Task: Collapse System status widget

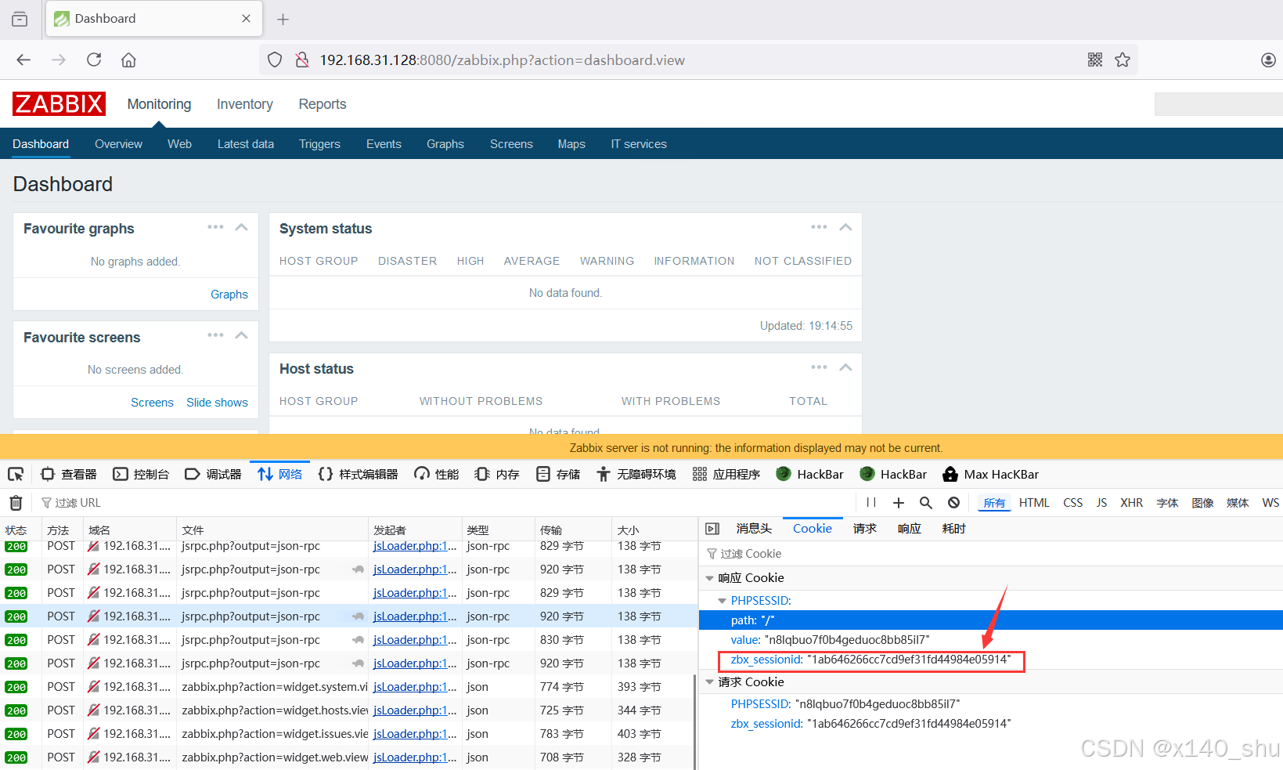Action: click(845, 227)
